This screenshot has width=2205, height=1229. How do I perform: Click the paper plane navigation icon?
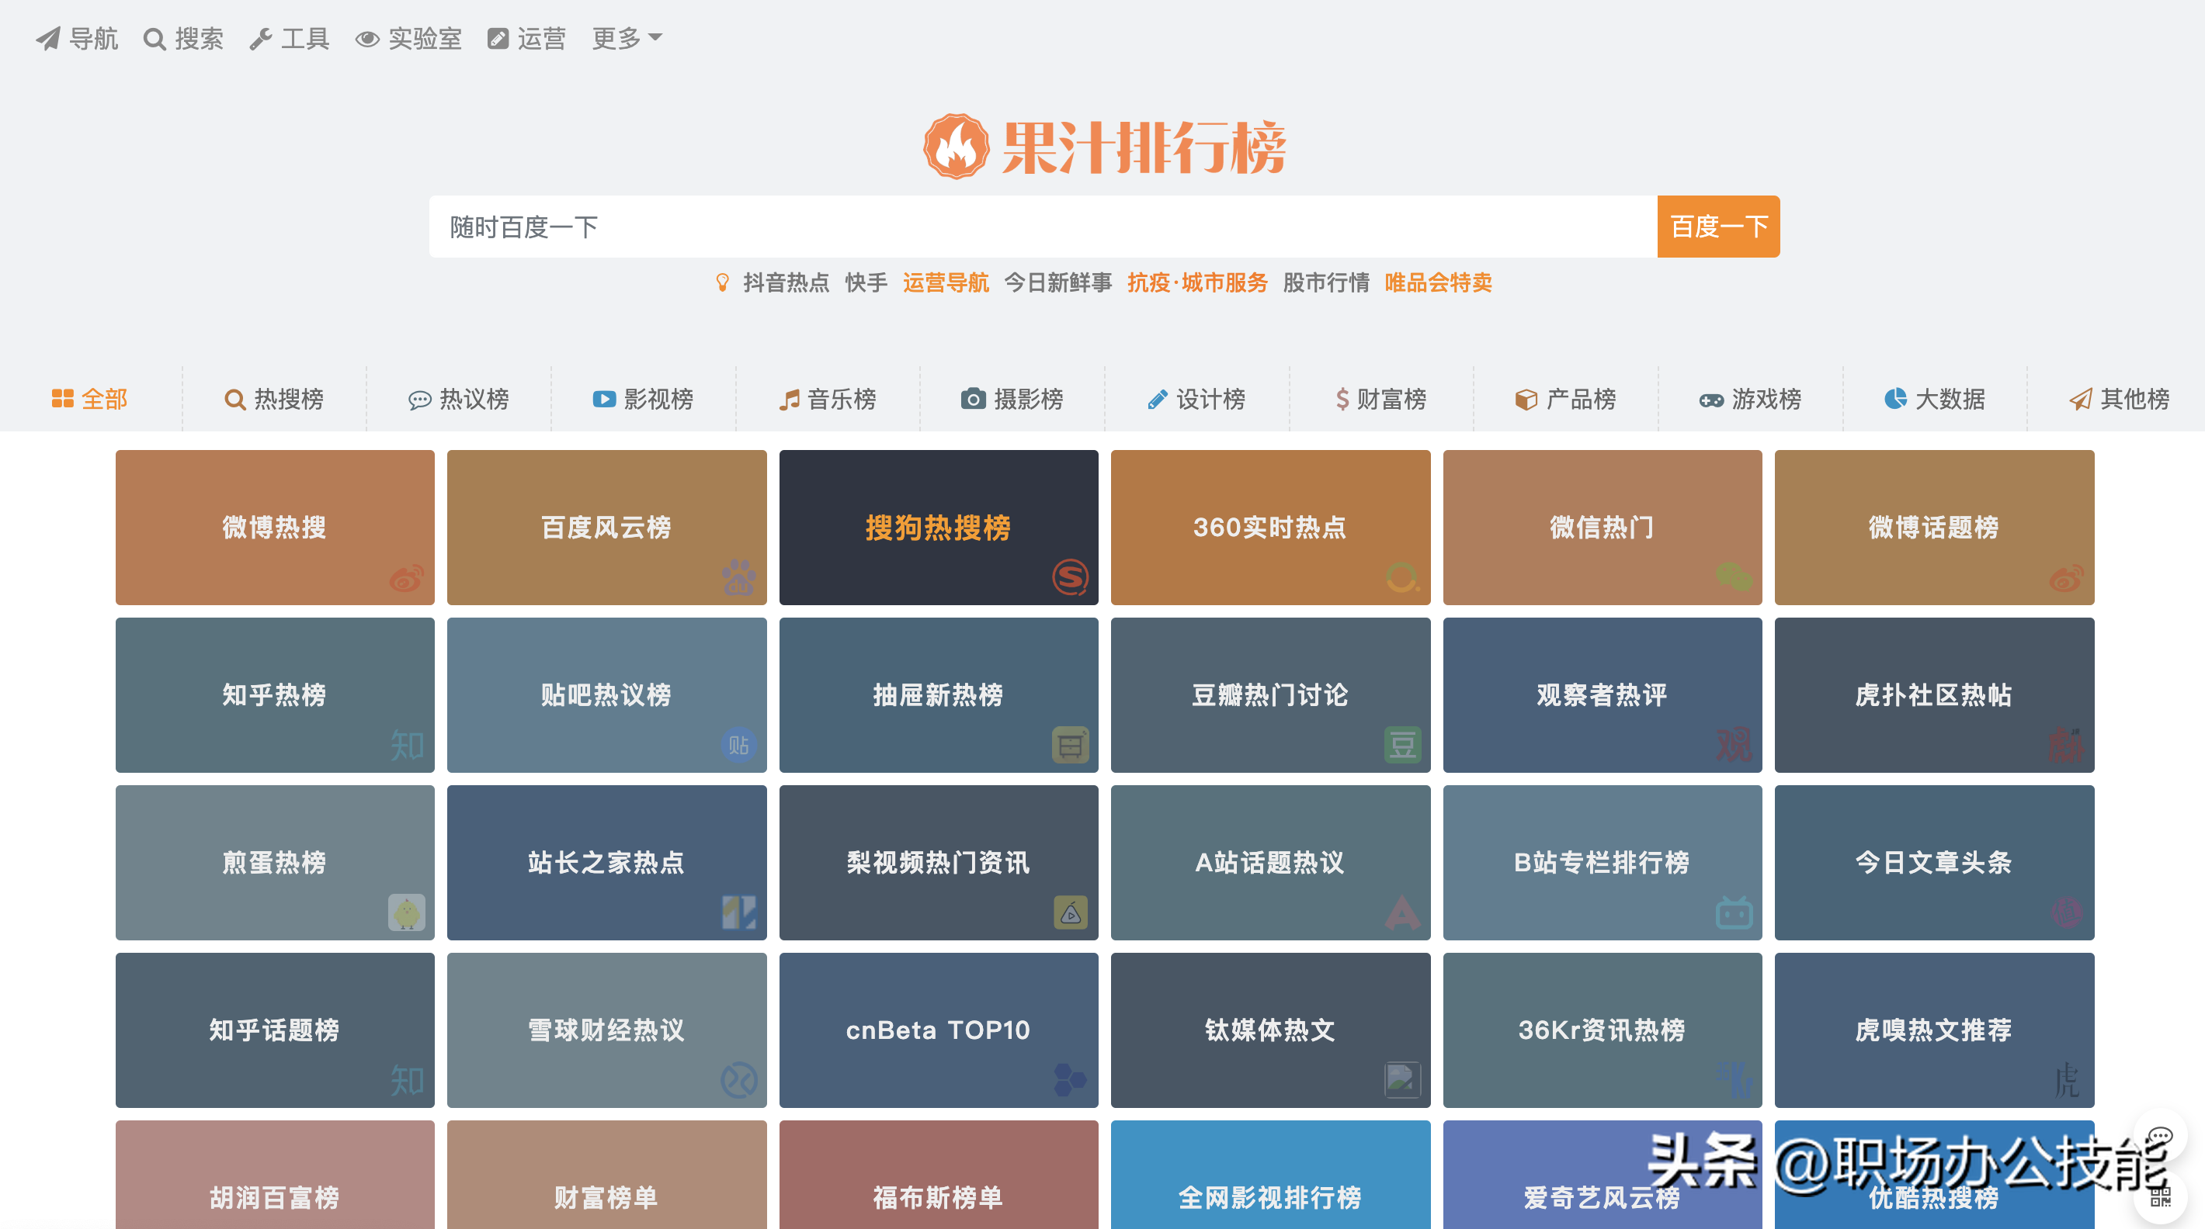point(48,39)
